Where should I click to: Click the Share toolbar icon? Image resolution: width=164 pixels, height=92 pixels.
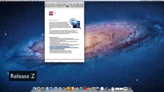point(71,4)
